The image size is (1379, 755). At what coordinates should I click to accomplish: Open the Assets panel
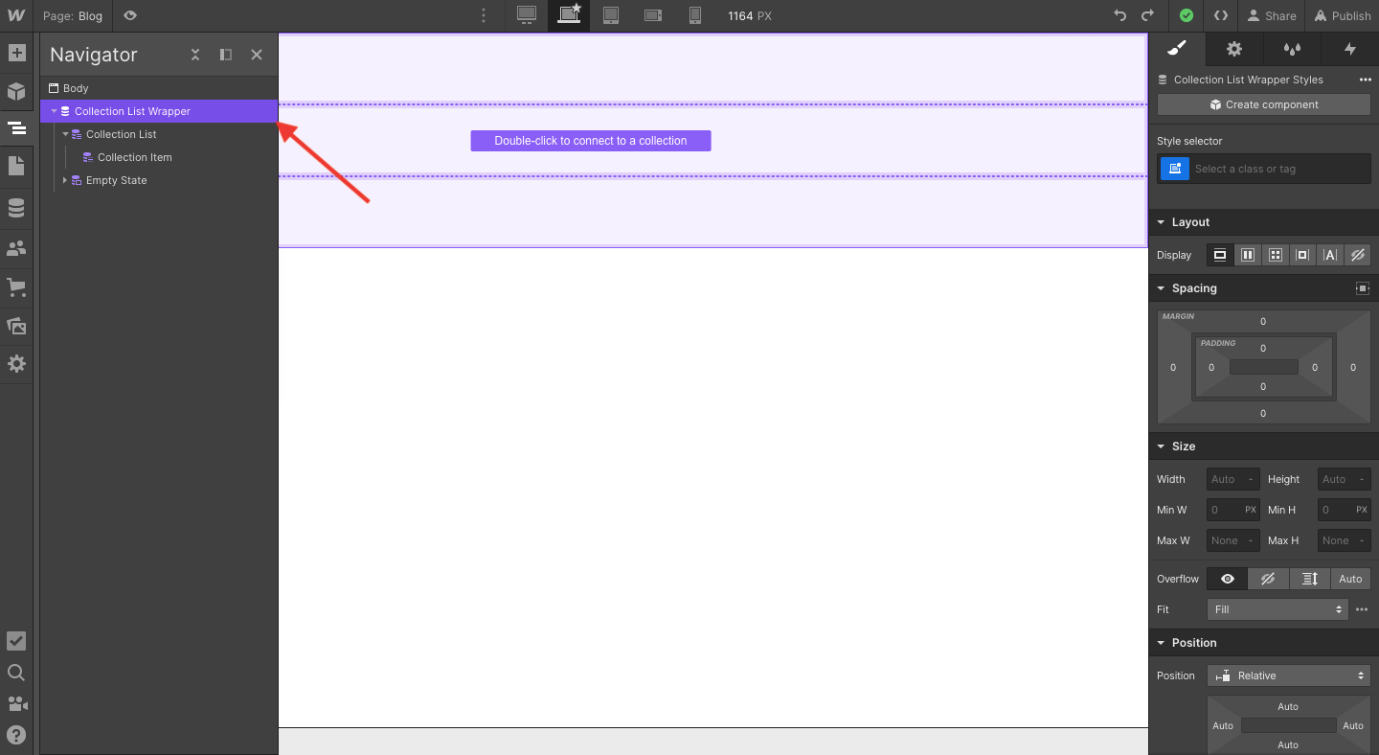point(16,326)
